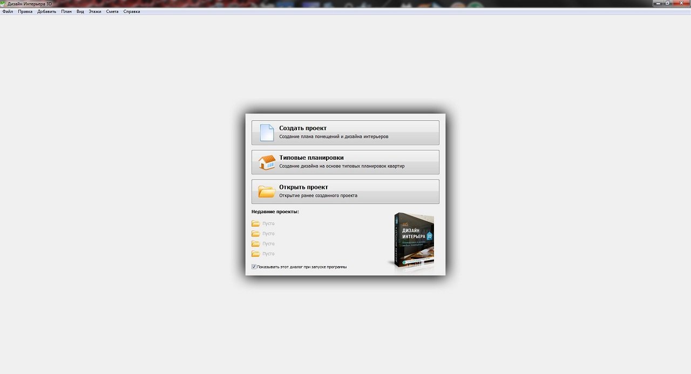Select the fourth Пусто folder in recent projects
This screenshot has width=691, height=374.
[x=256, y=254]
